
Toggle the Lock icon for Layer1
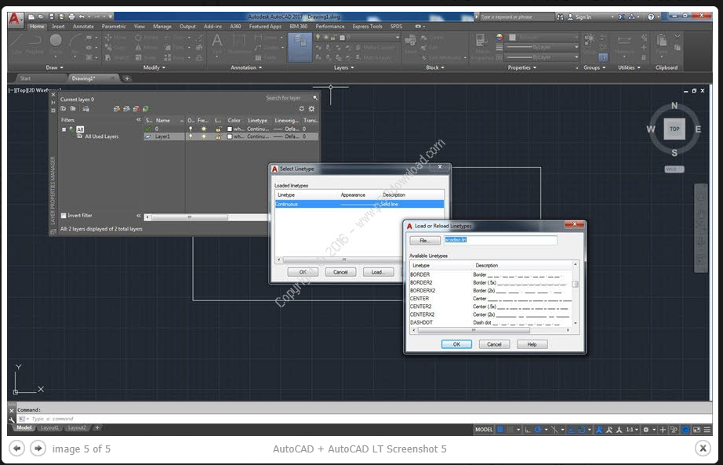219,136
